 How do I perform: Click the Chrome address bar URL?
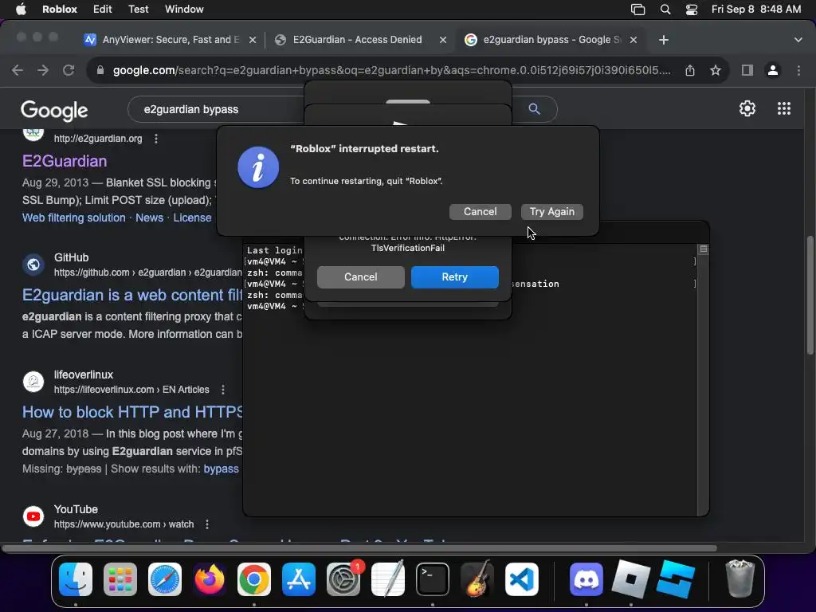391,70
